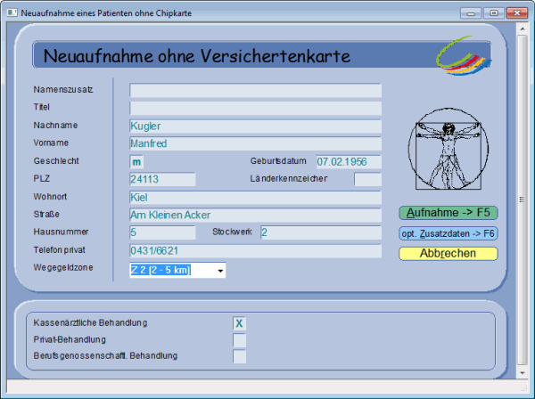Viewport: 535px width, 399px height.
Task: Click the PLZ field with 24113
Action: [162, 180]
